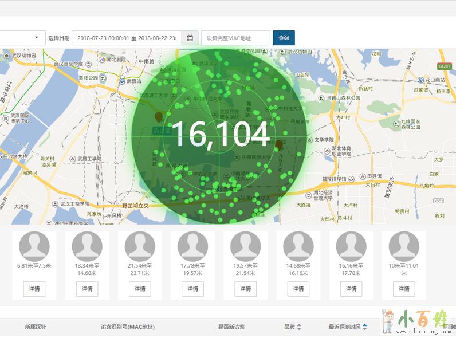456x338 pixels.
Task: Open 详情 for the 19.57米至21.54米 group
Action: pos(245,289)
